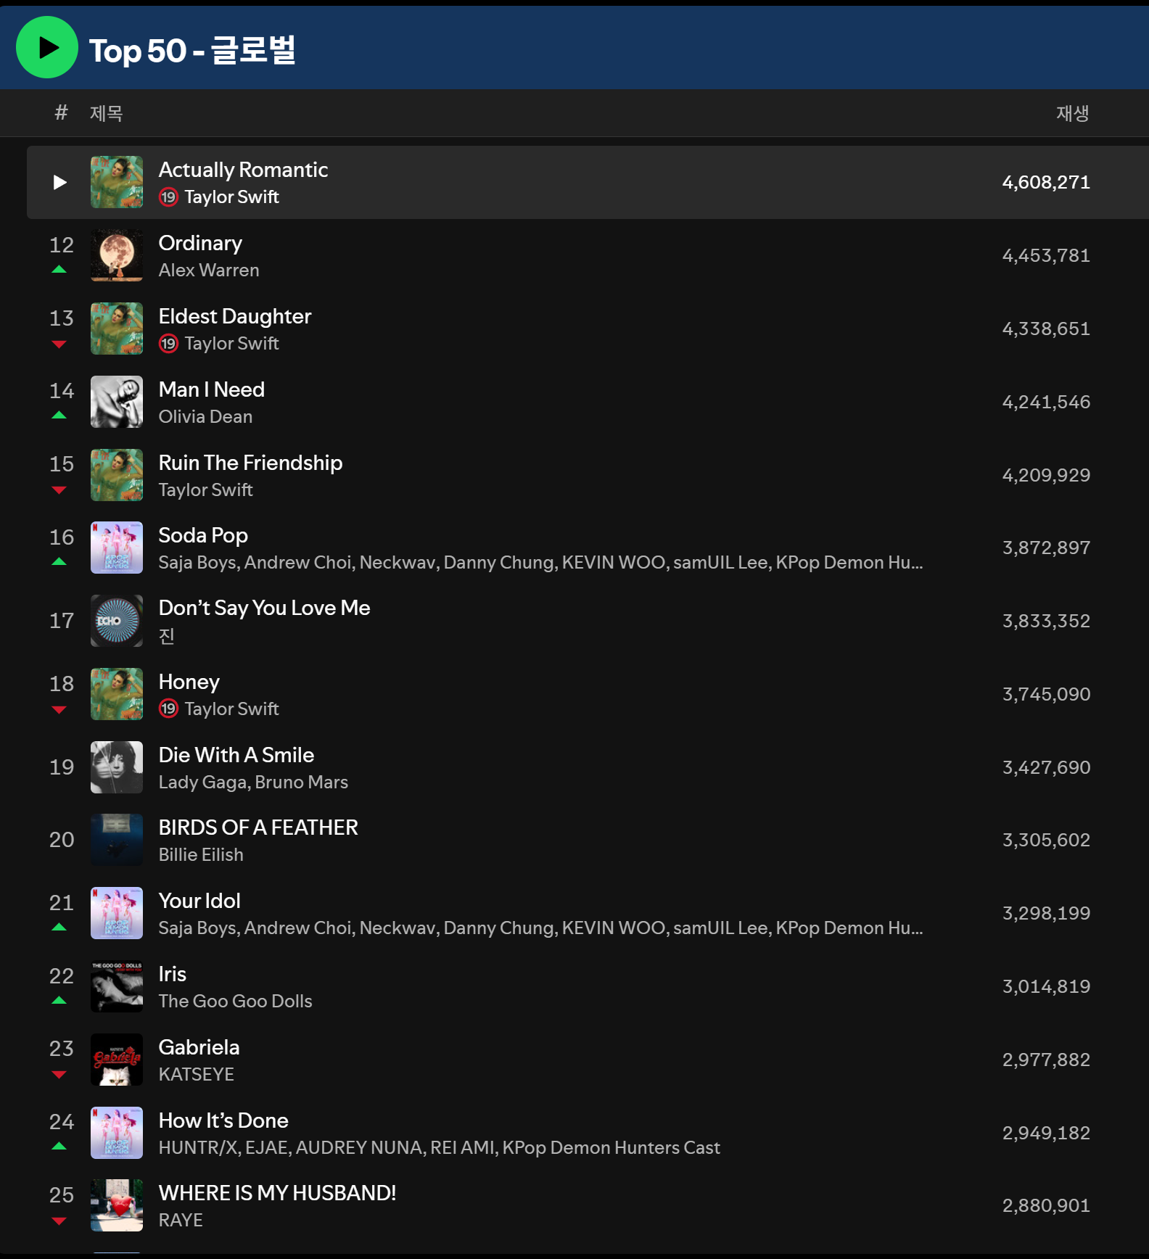The height and width of the screenshot is (1259, 1149).
Task: Open the Die With A Smile cover art
Action: point(117,767)
